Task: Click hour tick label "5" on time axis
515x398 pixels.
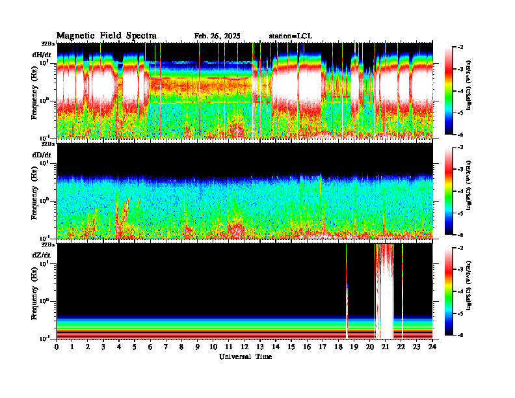Action: point(135,347)
